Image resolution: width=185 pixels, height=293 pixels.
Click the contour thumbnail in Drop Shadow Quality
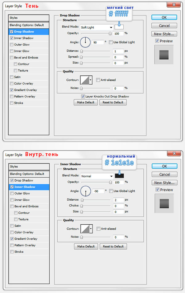(x=84, y=80)
